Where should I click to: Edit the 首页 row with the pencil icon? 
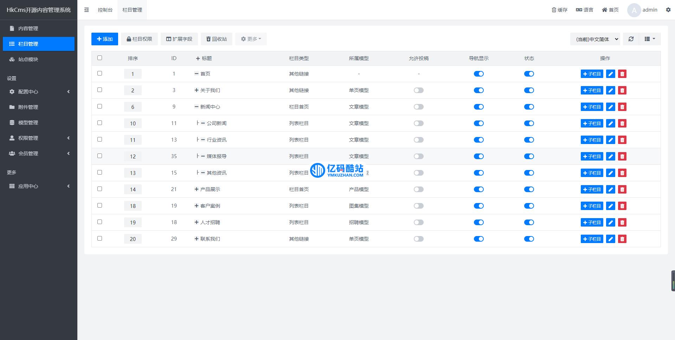click(611, 74)
